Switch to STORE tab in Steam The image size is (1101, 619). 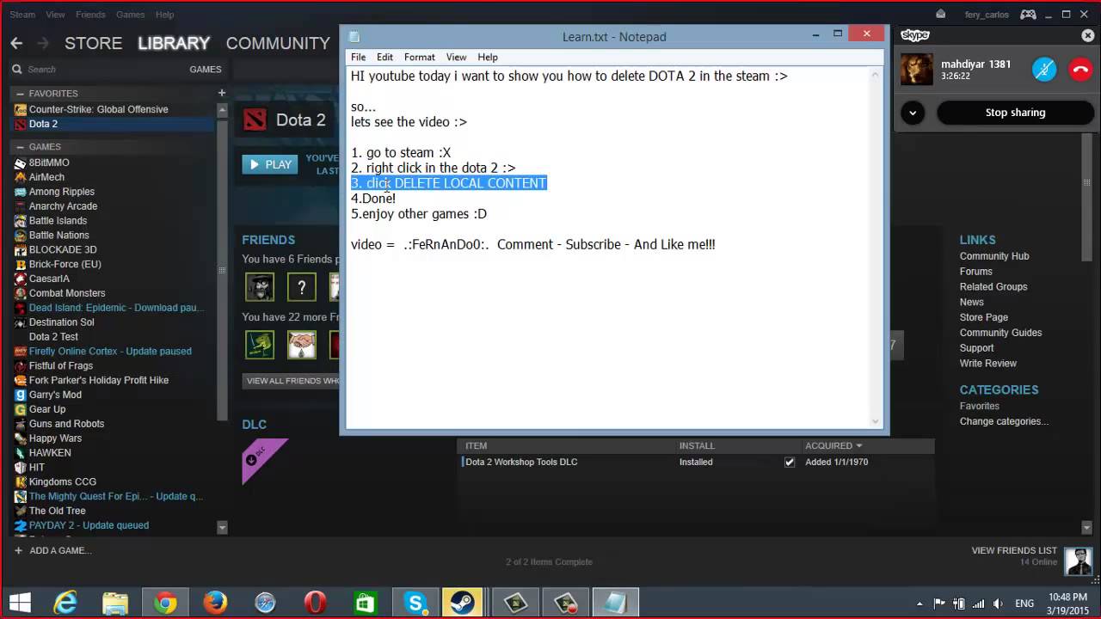(93, 43)
